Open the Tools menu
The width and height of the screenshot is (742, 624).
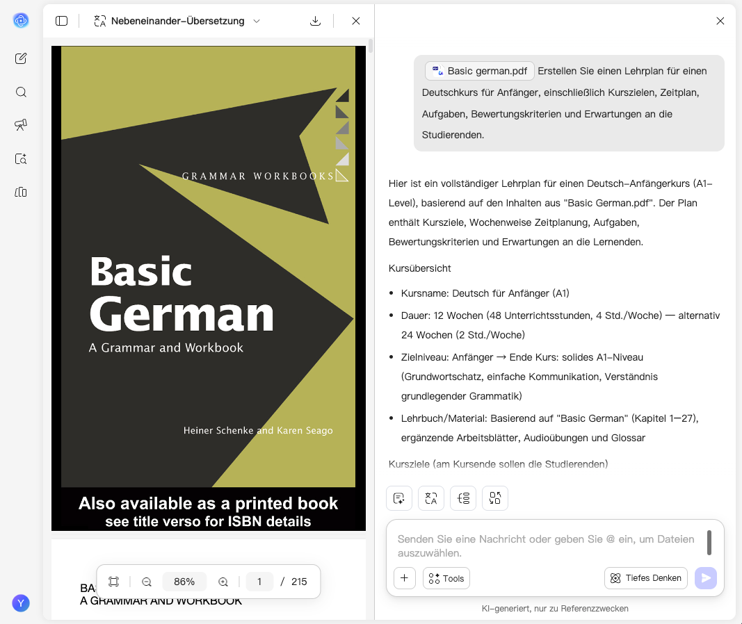tap(446, 578)
